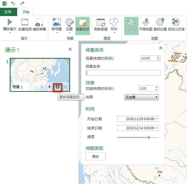Image resolution: width=187 pixels, height=184 pixels.
Task: Close the 演示 1 tour pane
Action: 70,49
